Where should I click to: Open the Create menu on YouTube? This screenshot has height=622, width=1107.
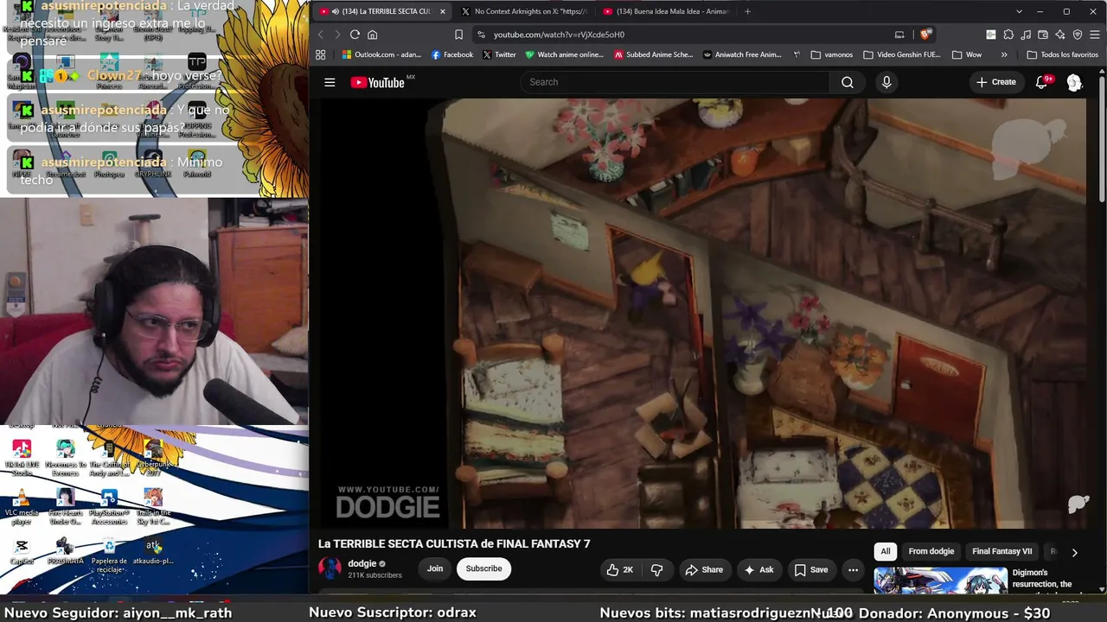click(x=996, y=82)
